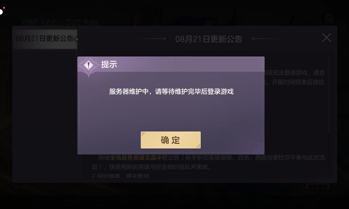Click the game logo behind the announcement panel
The width and height of the screenshot is (349, 209).
[60, 22]
